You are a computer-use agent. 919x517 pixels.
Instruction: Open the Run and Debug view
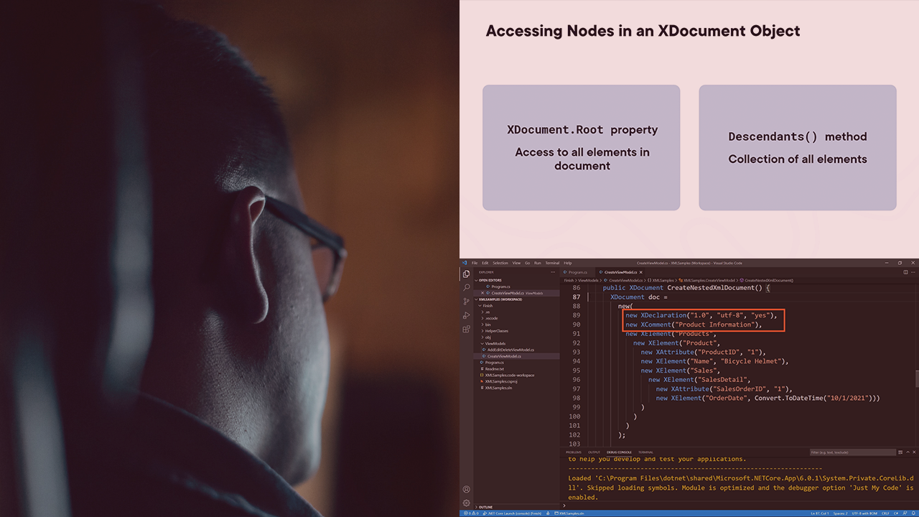(x=466, y=315)
